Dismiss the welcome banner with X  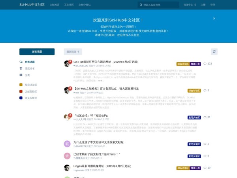[214, 19]
